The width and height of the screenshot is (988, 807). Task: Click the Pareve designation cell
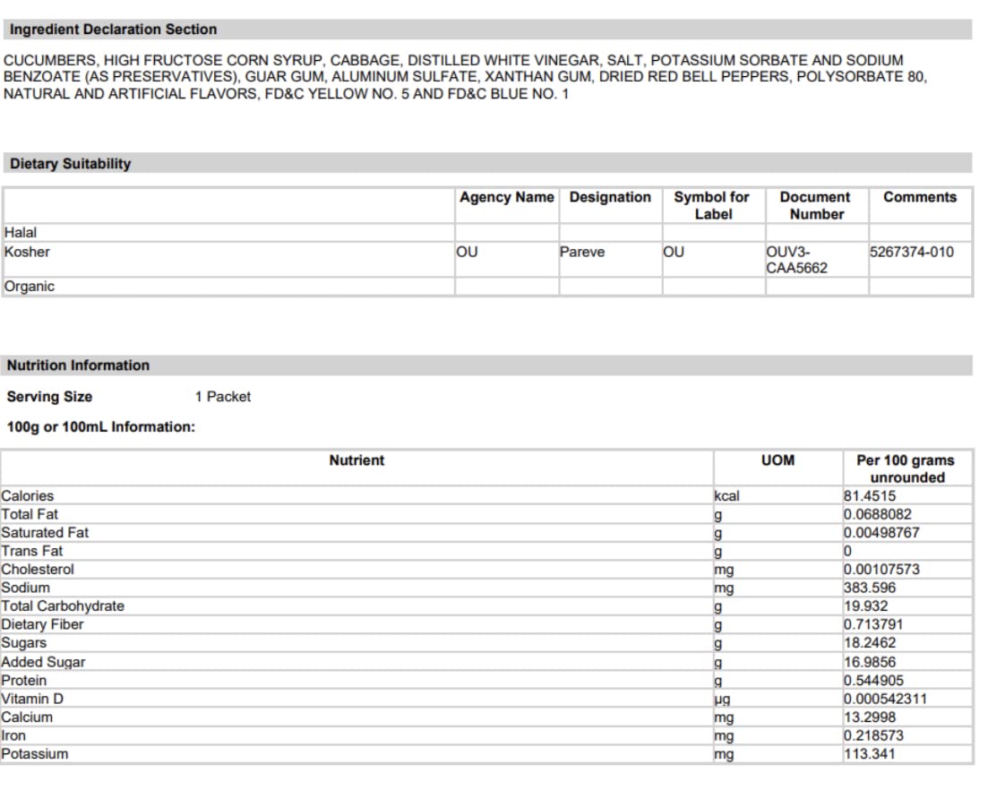pos(582,253)
